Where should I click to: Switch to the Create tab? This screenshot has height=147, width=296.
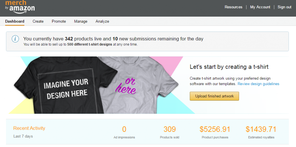click(38, 21)
